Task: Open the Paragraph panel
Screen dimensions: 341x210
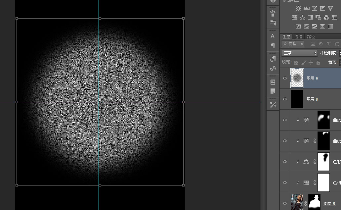Action: pos(273,45)
